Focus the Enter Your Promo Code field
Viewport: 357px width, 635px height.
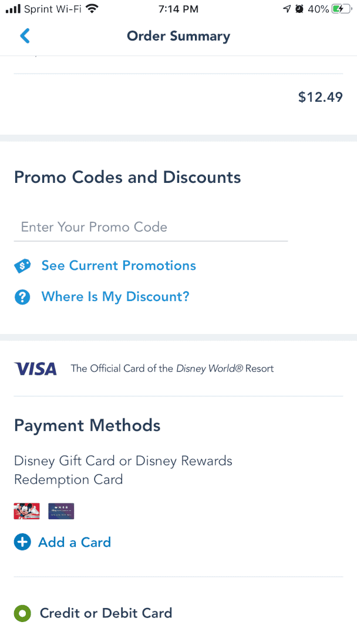click(x=150, y=228)
